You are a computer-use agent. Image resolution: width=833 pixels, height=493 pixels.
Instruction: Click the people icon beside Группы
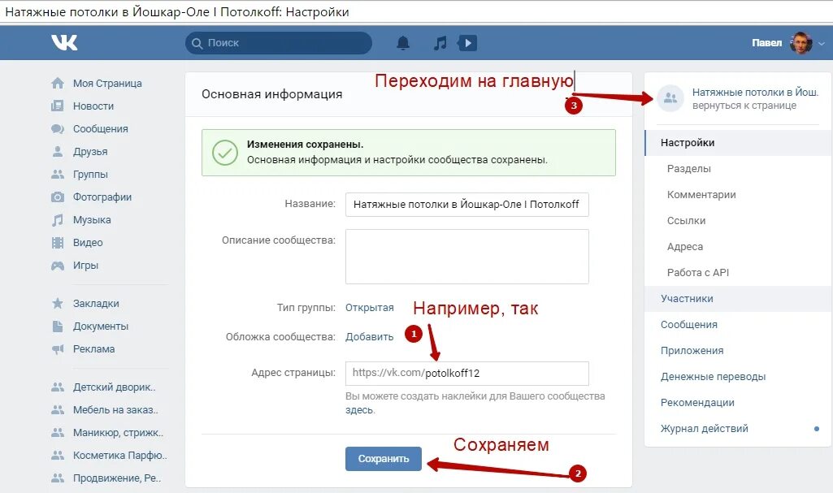pyautogui.click(x=58, y=175)
